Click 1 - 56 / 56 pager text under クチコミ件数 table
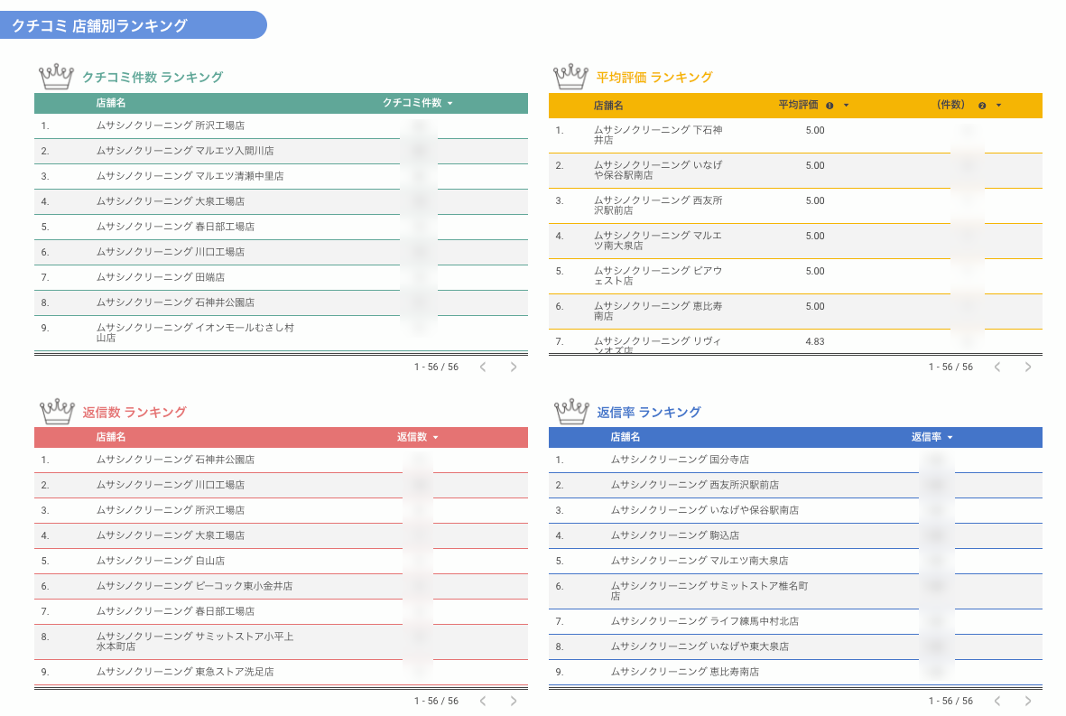1066x716 pixels. [437, 367]
